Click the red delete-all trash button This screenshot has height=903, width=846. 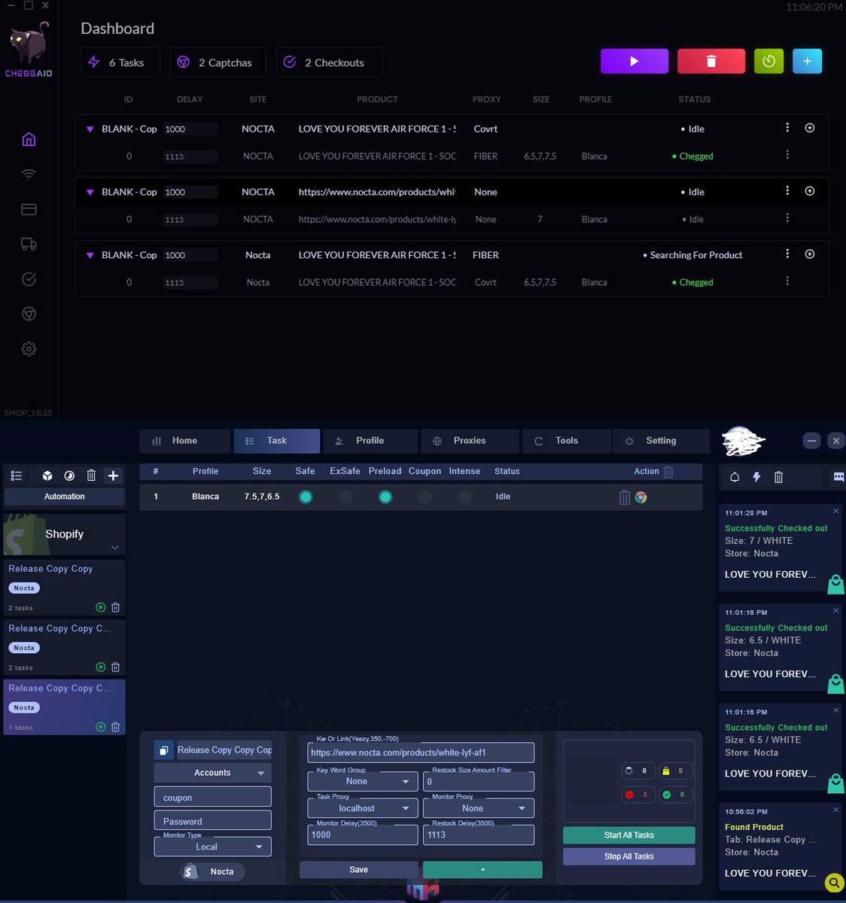click(x=711, y=61)
